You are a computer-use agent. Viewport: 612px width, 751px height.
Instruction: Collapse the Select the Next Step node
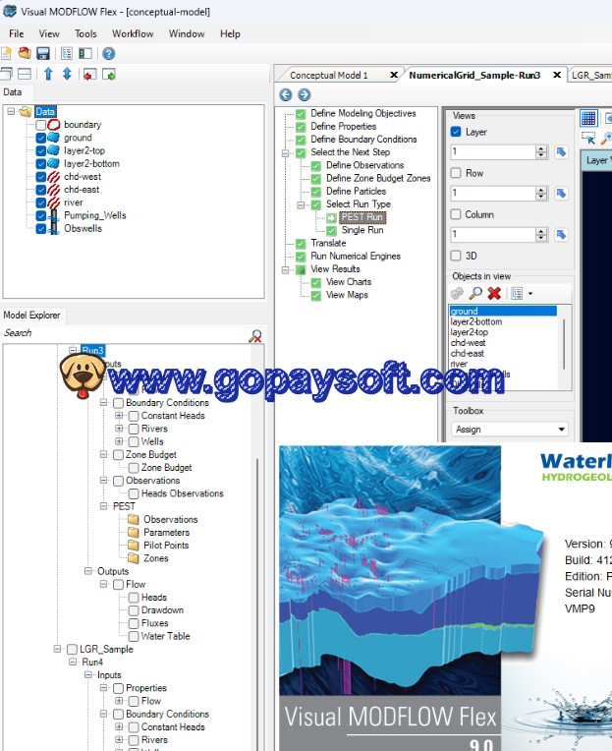pos(285,153)
